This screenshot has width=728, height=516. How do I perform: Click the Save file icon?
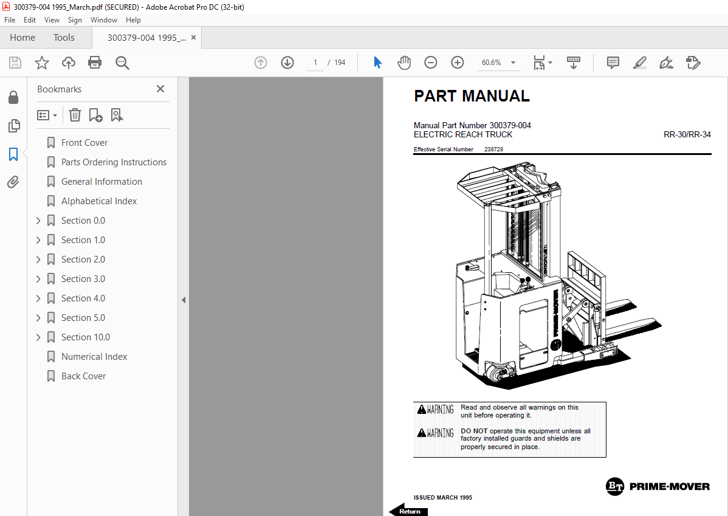click(x=15, y=63)
